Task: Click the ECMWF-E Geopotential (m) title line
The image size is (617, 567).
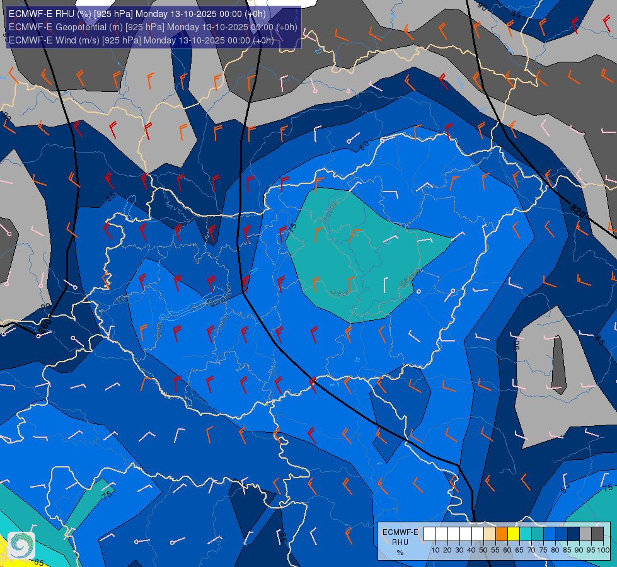Action: (153, 27)
